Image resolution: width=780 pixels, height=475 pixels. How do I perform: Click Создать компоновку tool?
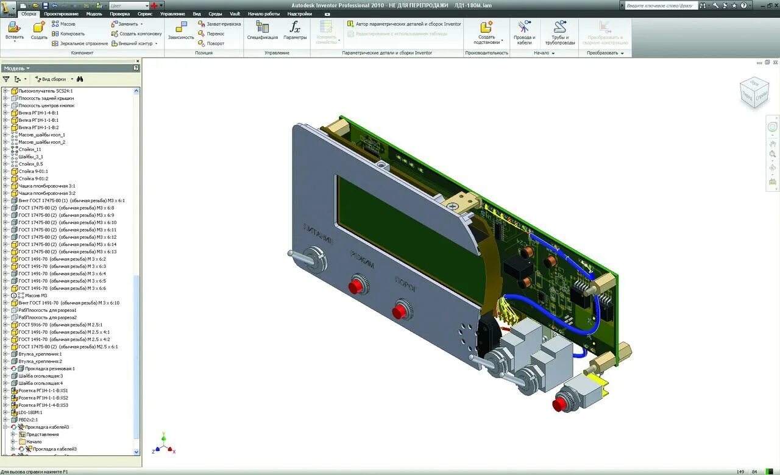tap(136, 33)
